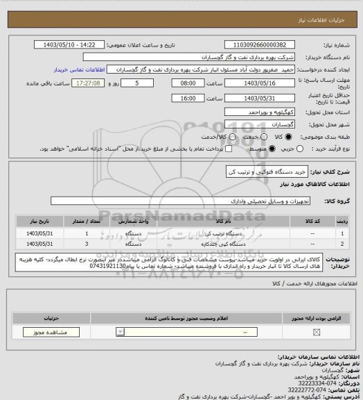This screenshot has width=363, height=400.
Task: Click the کد کالا column header
Action: (x=312, y=221)
